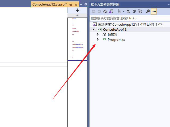This screenshot has width=170, height=127.
Task: Toggle the Preview Selected Items button
Action: click(154, 11)
